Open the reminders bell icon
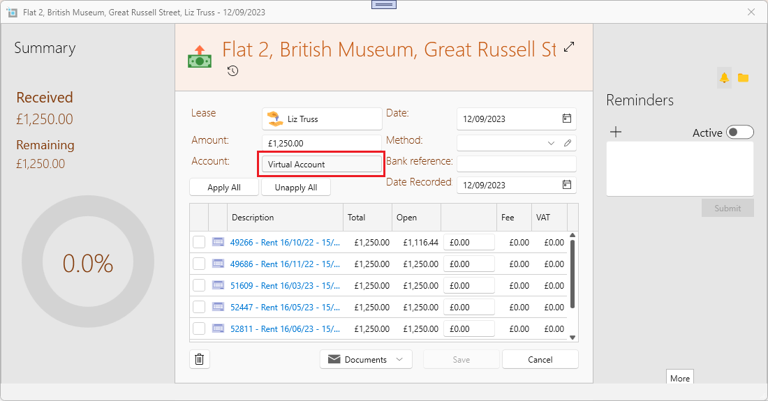Screen dimensions: 768x401 724,77
